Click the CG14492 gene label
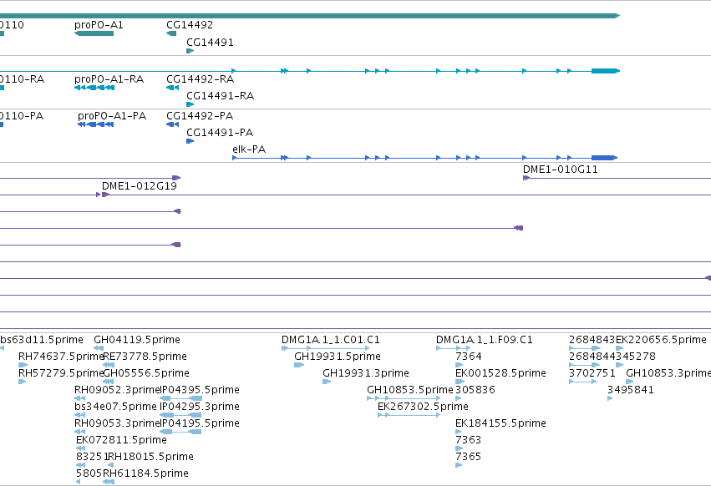Viewport: 711px width, 486px height. coord(190,25)
